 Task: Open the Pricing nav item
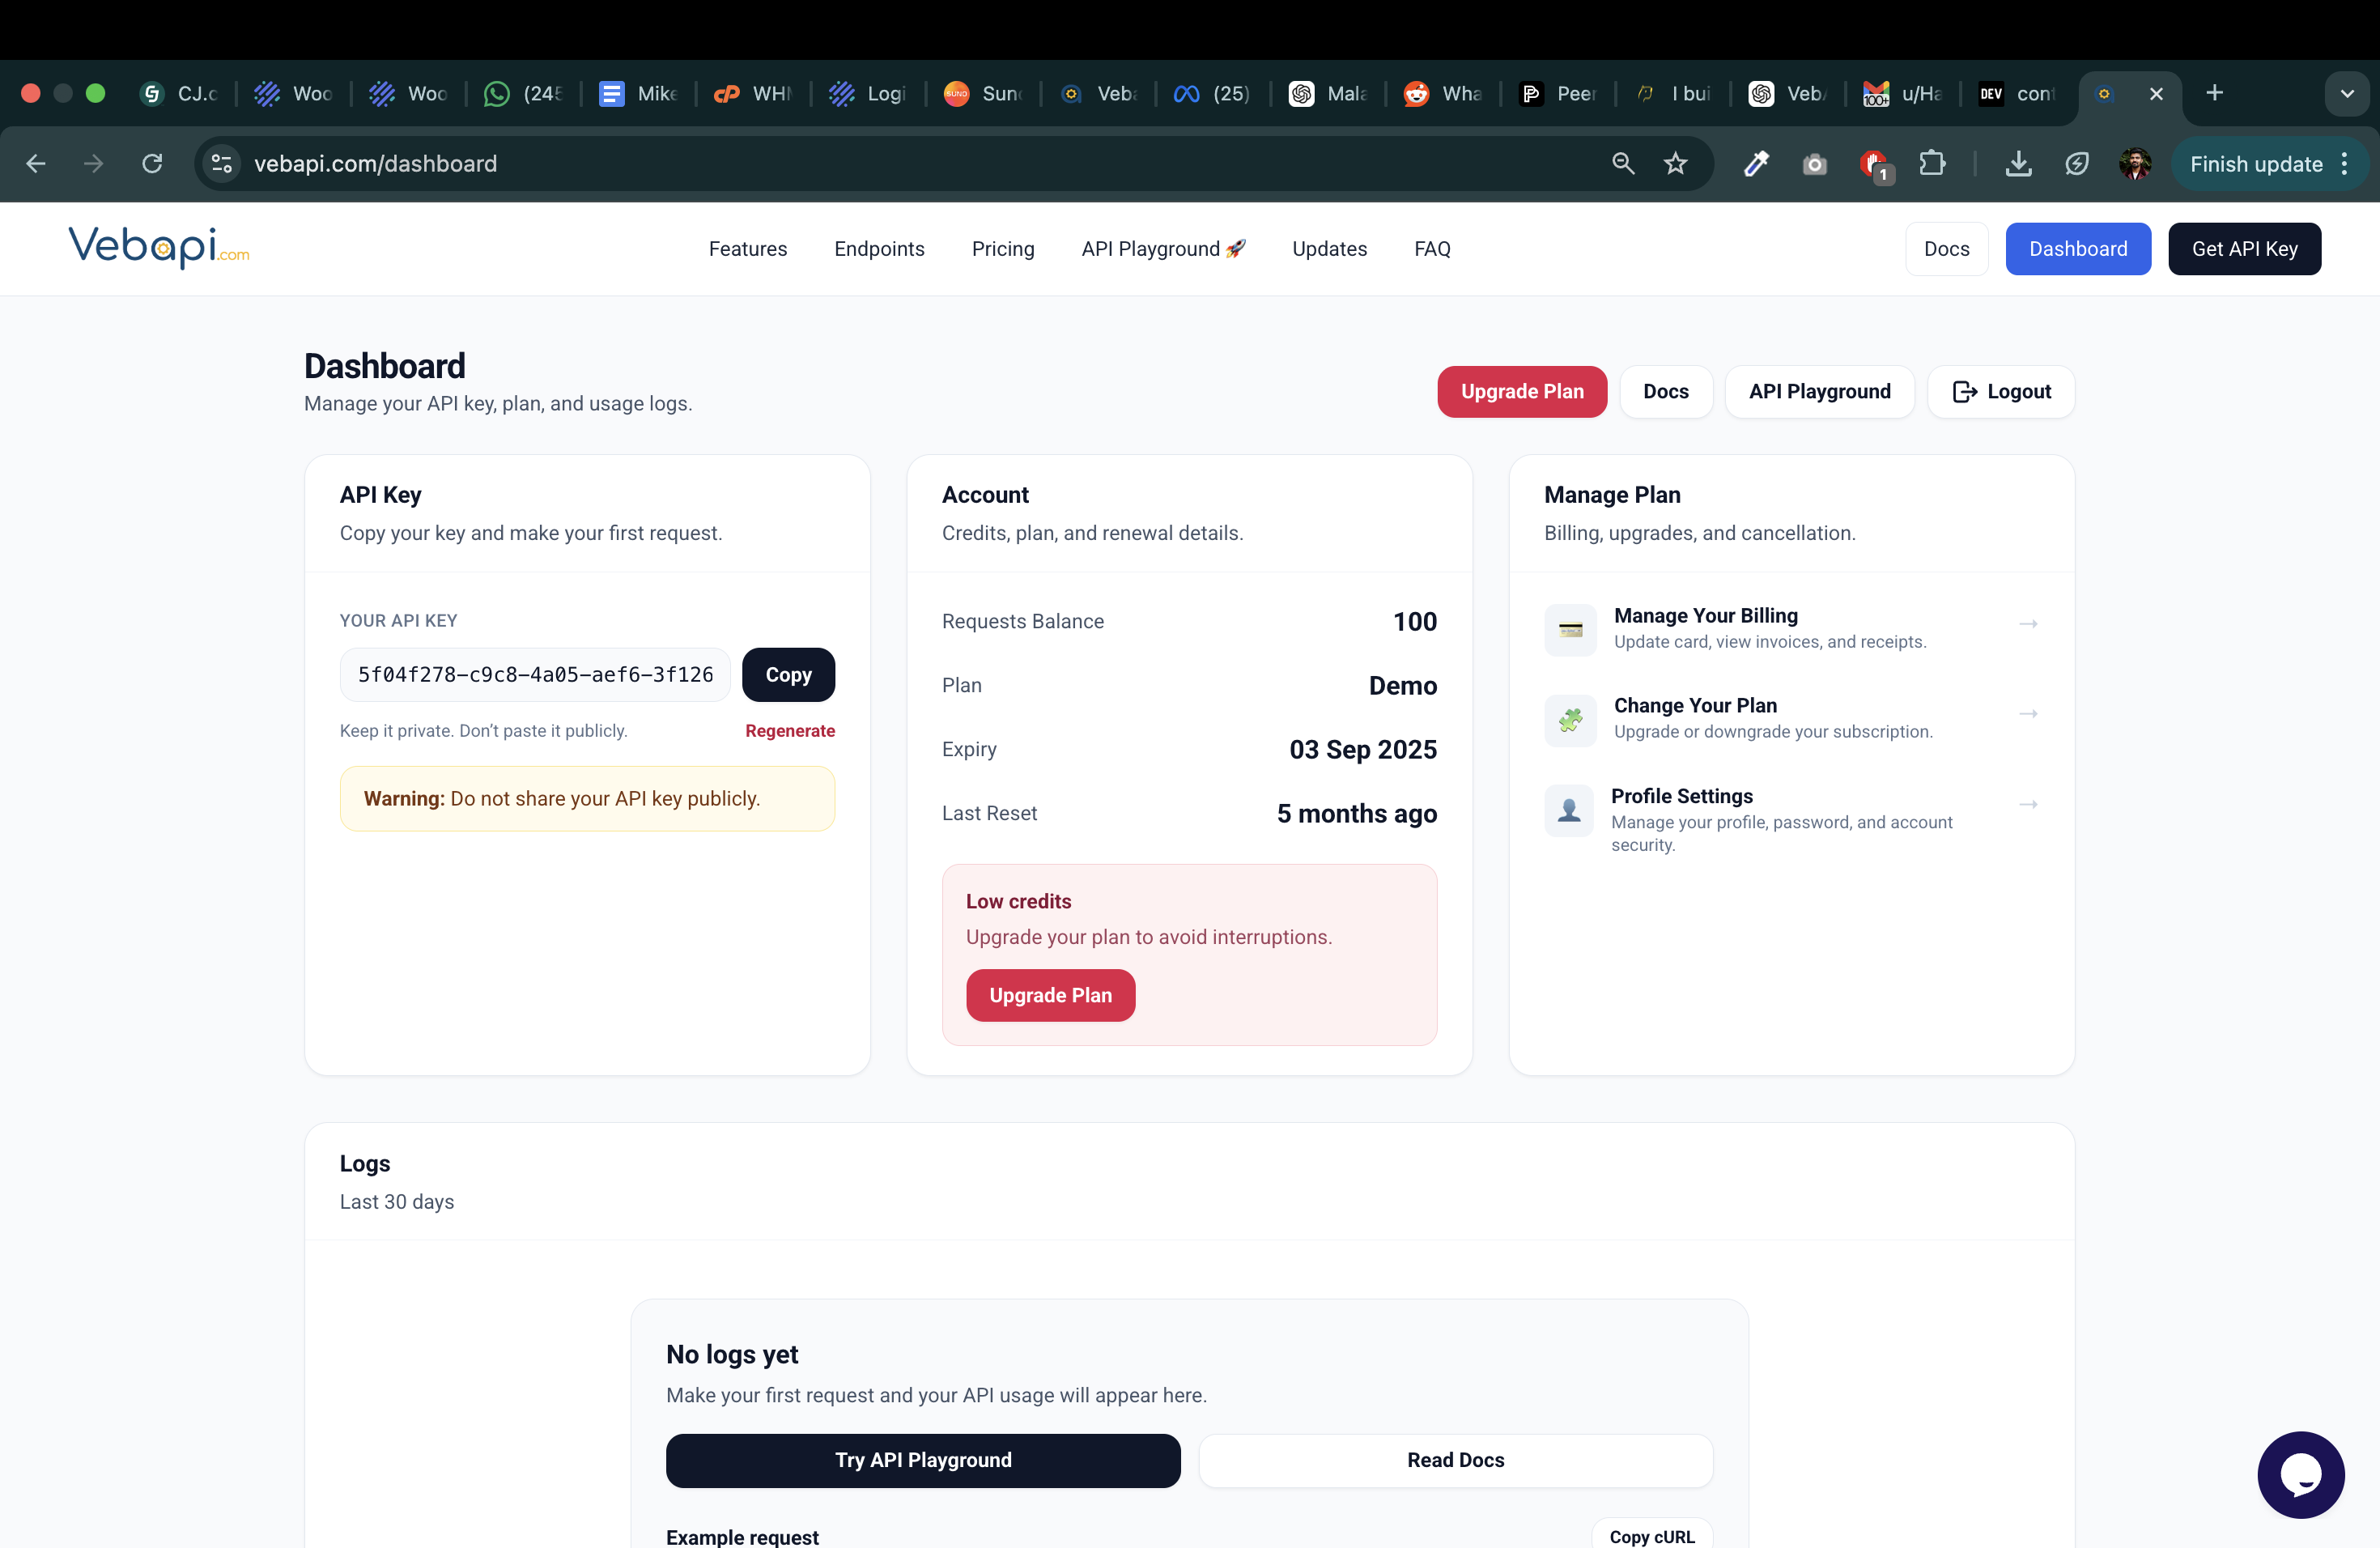click(x=1002, y=248)
